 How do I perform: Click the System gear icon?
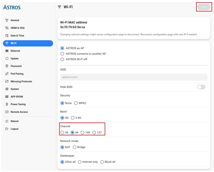tap(7, 89)
